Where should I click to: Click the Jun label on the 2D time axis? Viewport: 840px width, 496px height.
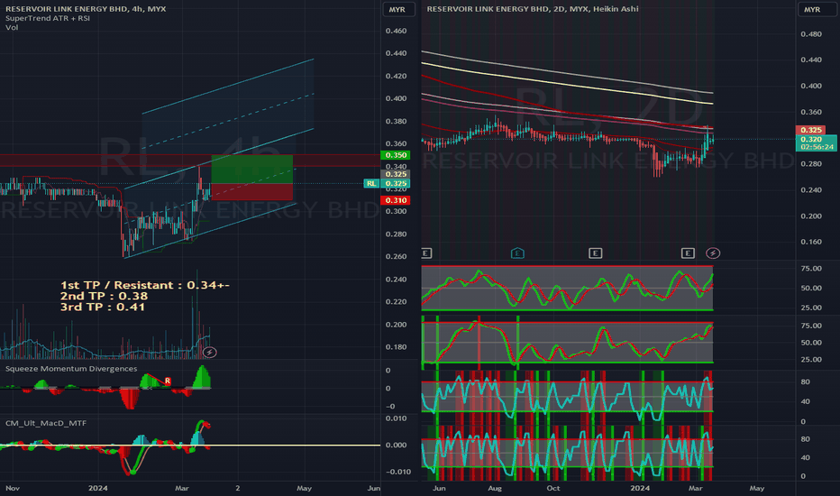click(x=439, y=488)
